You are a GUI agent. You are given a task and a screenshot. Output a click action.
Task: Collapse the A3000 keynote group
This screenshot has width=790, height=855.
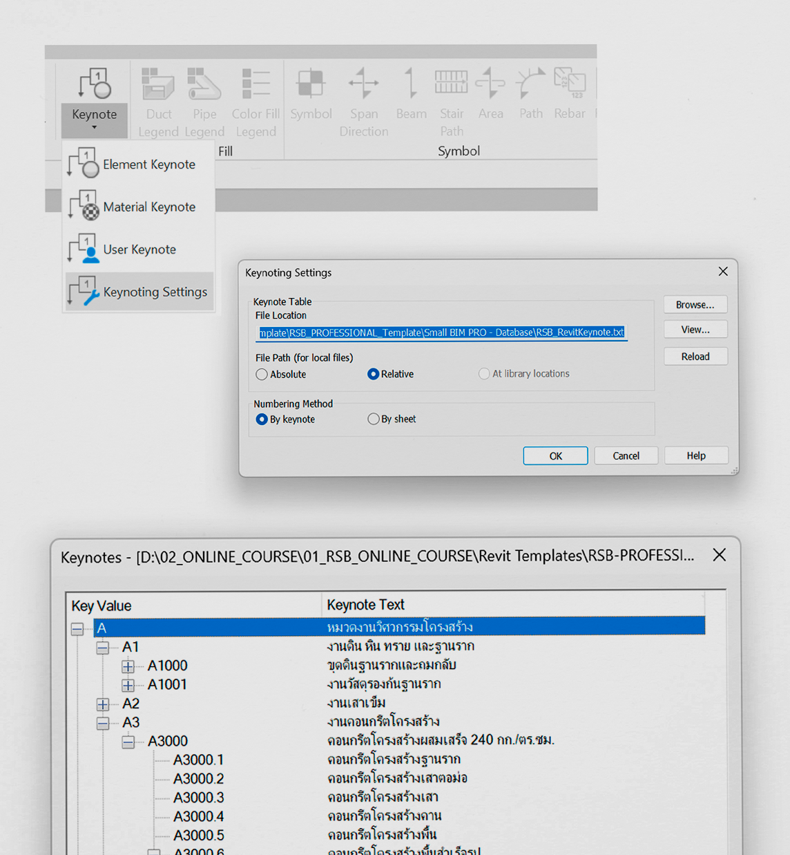(x=128, y=742)
